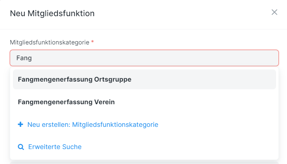Close the Neu Mitgliedsfunktion dialog
The image size is (287, 164).
click(x=274, y=12)
